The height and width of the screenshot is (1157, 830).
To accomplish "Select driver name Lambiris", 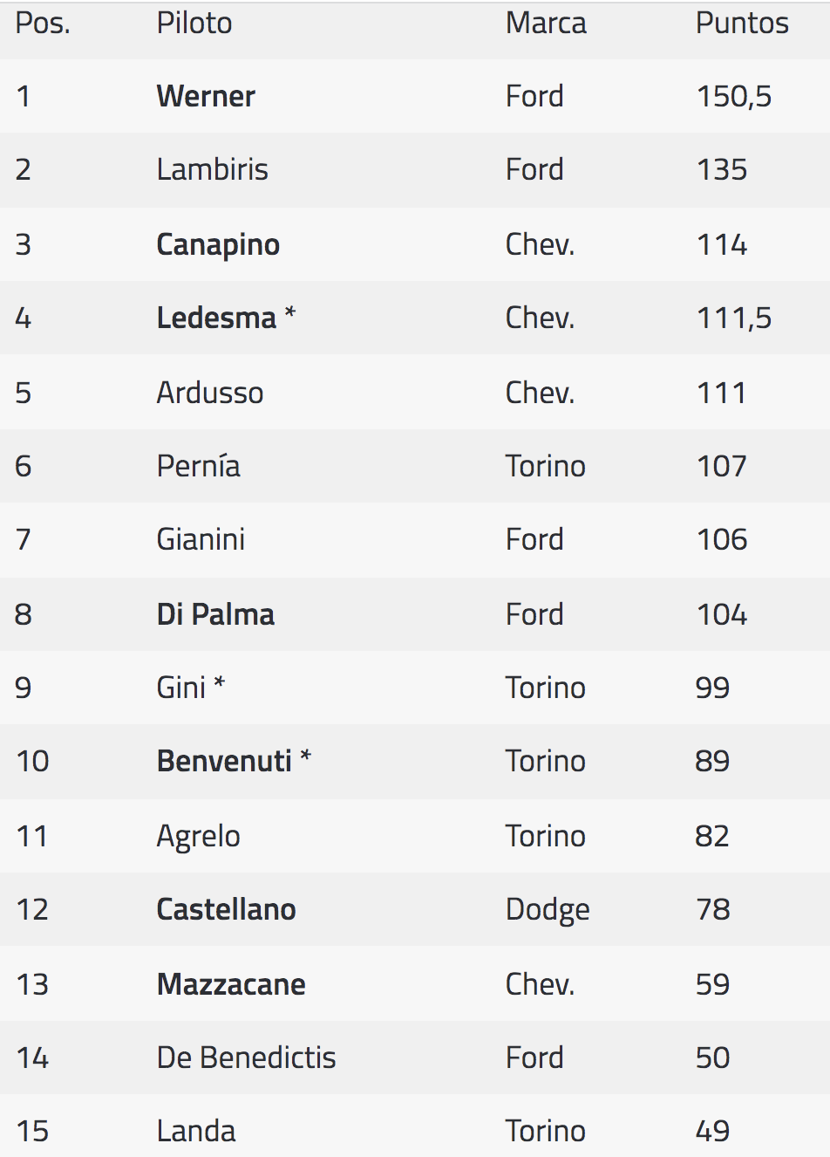I will click(x=213, y=169).
